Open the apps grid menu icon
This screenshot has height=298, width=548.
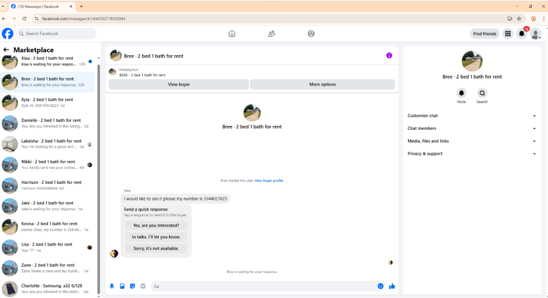coord(508,33)
